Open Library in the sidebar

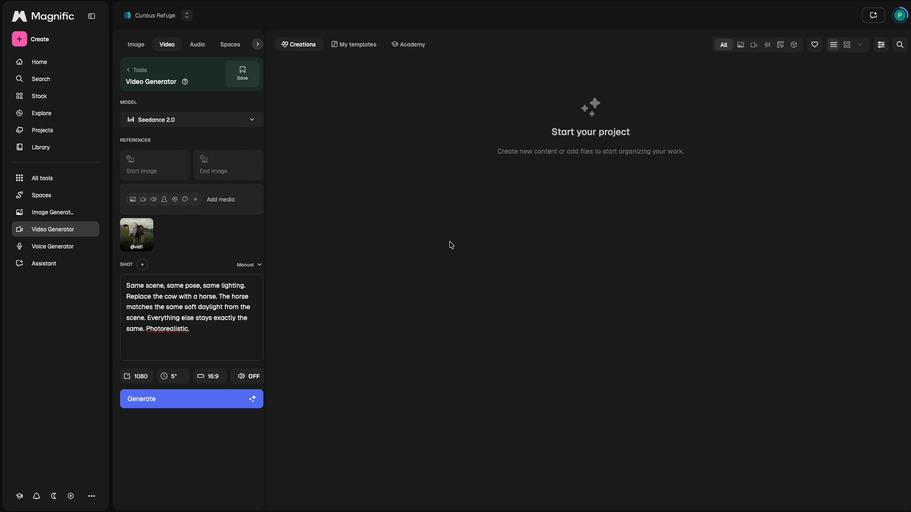click(x=56, y=147)
